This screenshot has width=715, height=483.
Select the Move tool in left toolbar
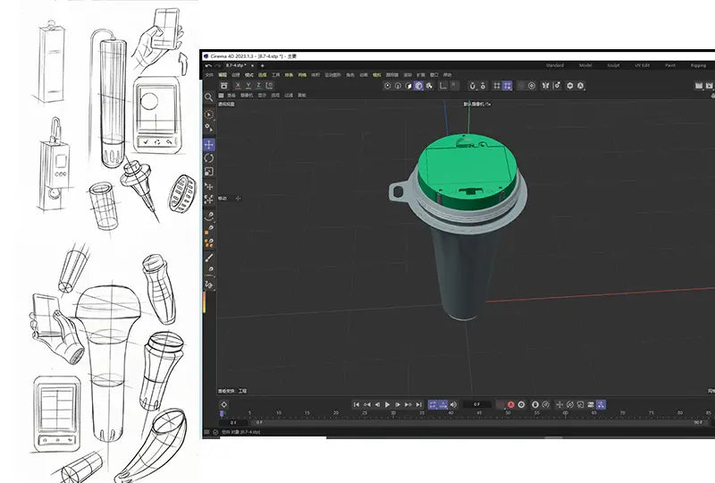coord(209,144)
